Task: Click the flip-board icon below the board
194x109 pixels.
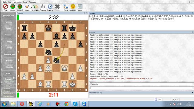Action: [x=18, y=90]
